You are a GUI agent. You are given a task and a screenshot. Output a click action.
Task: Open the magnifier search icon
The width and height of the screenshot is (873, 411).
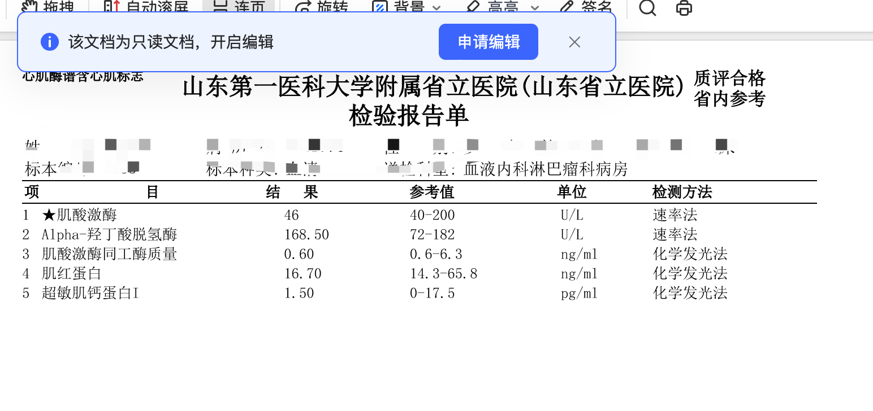(x=647, y=7)
